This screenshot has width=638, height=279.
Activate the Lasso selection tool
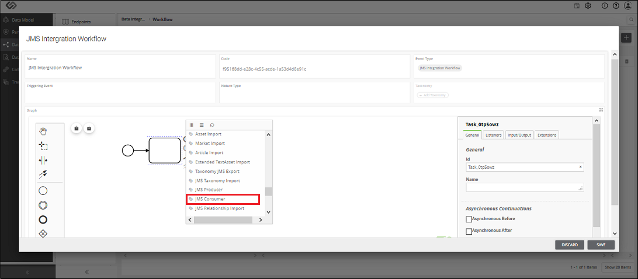43,145
